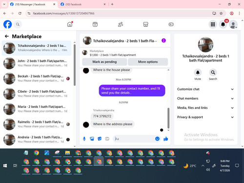
Task: Open Beckah 2 beds conversation
Action: tap(37, 79)
